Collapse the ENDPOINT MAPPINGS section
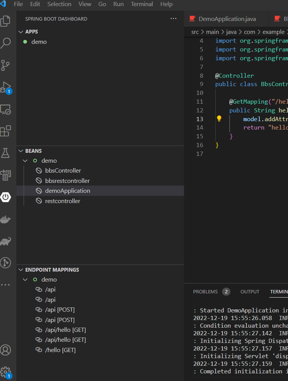288x381 pixels. (x=21, y=270)
